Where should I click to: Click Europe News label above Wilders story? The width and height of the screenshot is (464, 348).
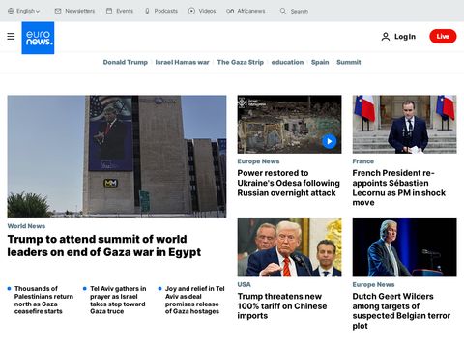[373, 285]
